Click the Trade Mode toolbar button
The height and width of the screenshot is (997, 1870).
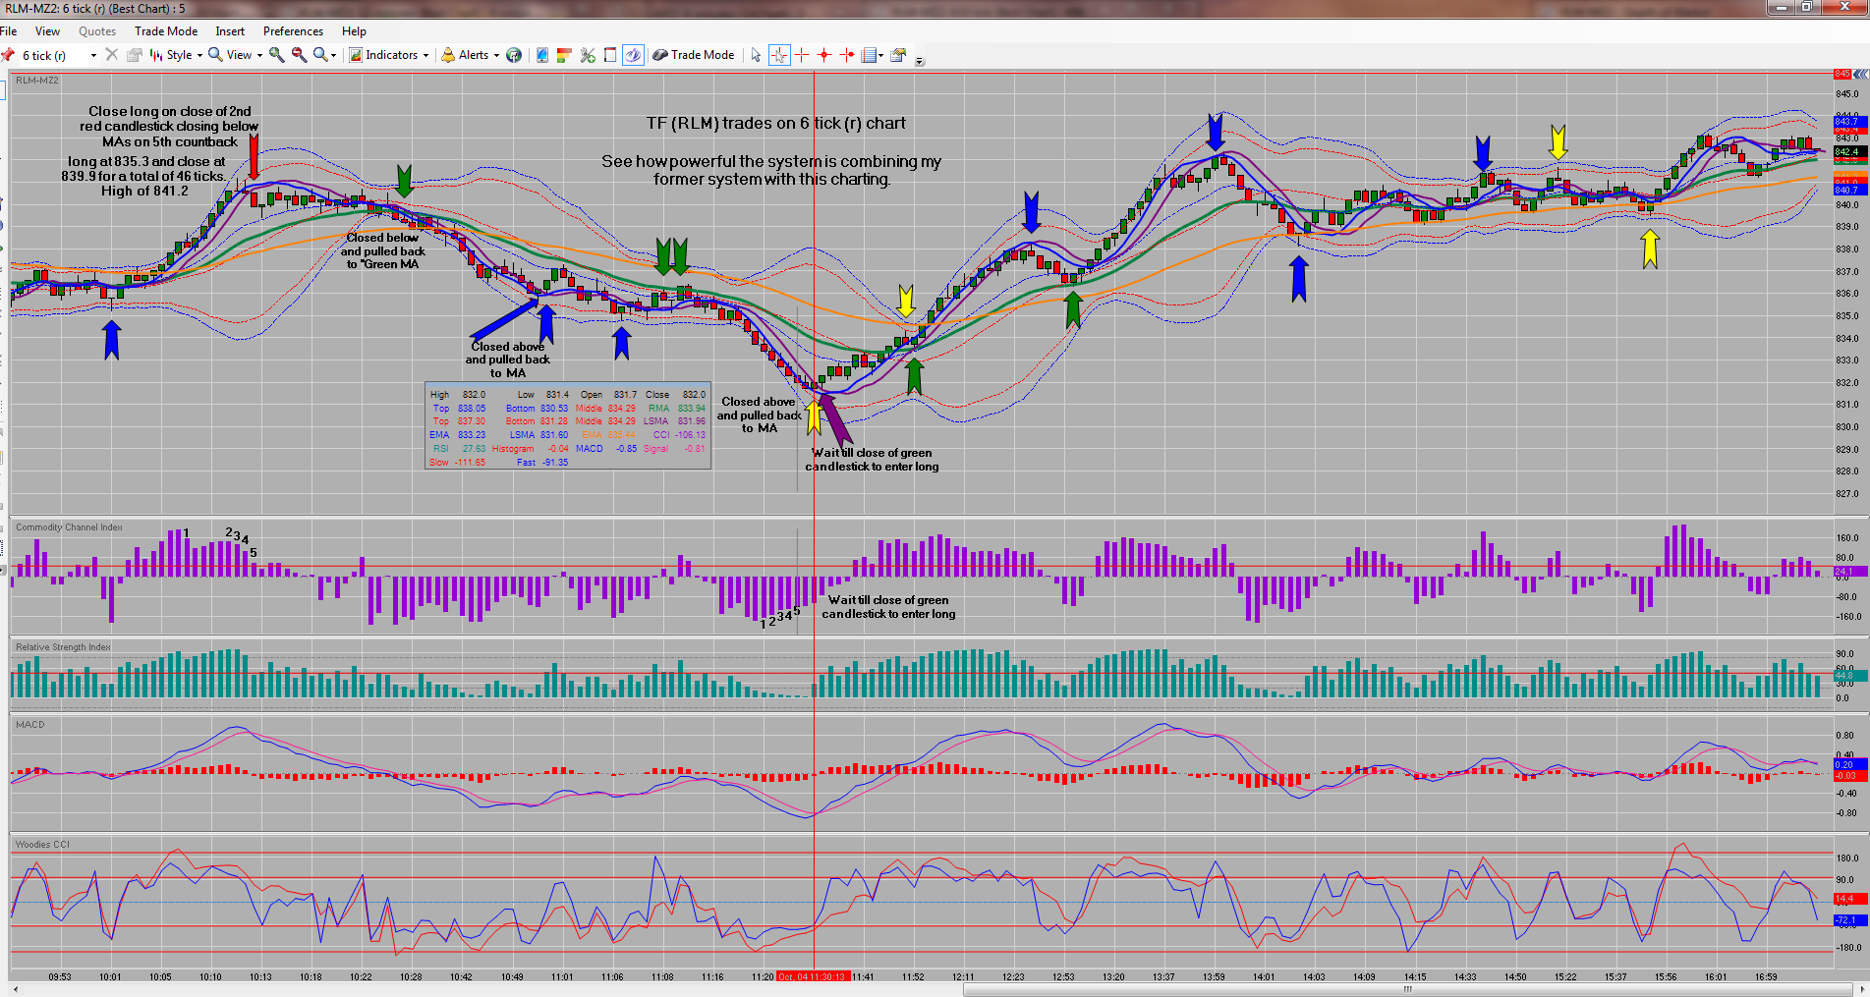(x=694, y=55)
